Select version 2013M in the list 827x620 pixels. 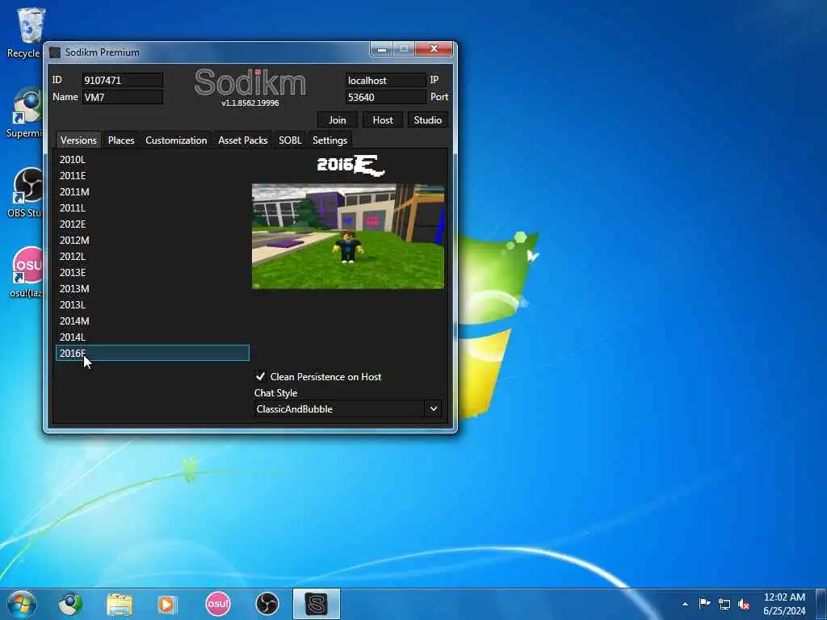pyautogui.click(x=153, y=288)
